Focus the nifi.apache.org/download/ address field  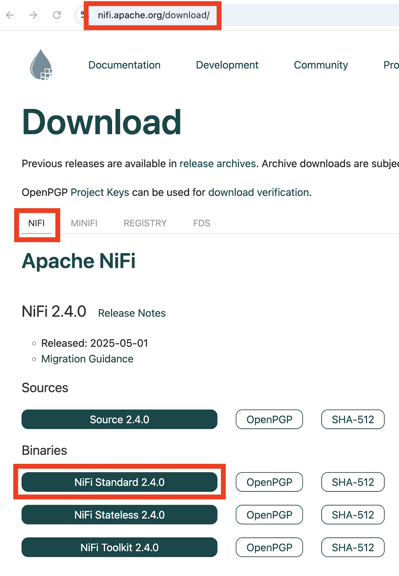153,15
